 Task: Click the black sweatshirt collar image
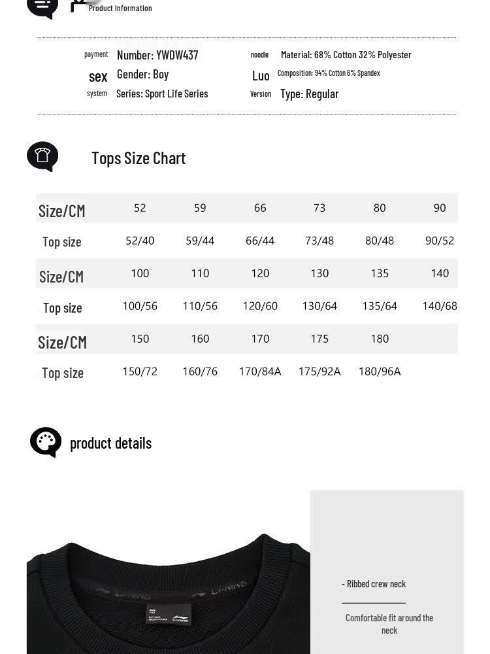tap(169, 594)
